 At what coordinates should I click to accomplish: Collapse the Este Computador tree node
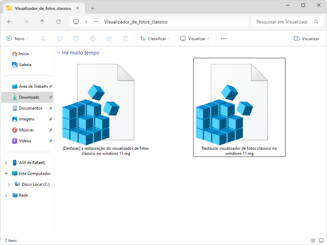tap(6, 173)
